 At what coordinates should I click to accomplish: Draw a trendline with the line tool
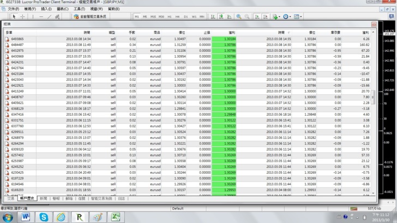coord(49,16)
